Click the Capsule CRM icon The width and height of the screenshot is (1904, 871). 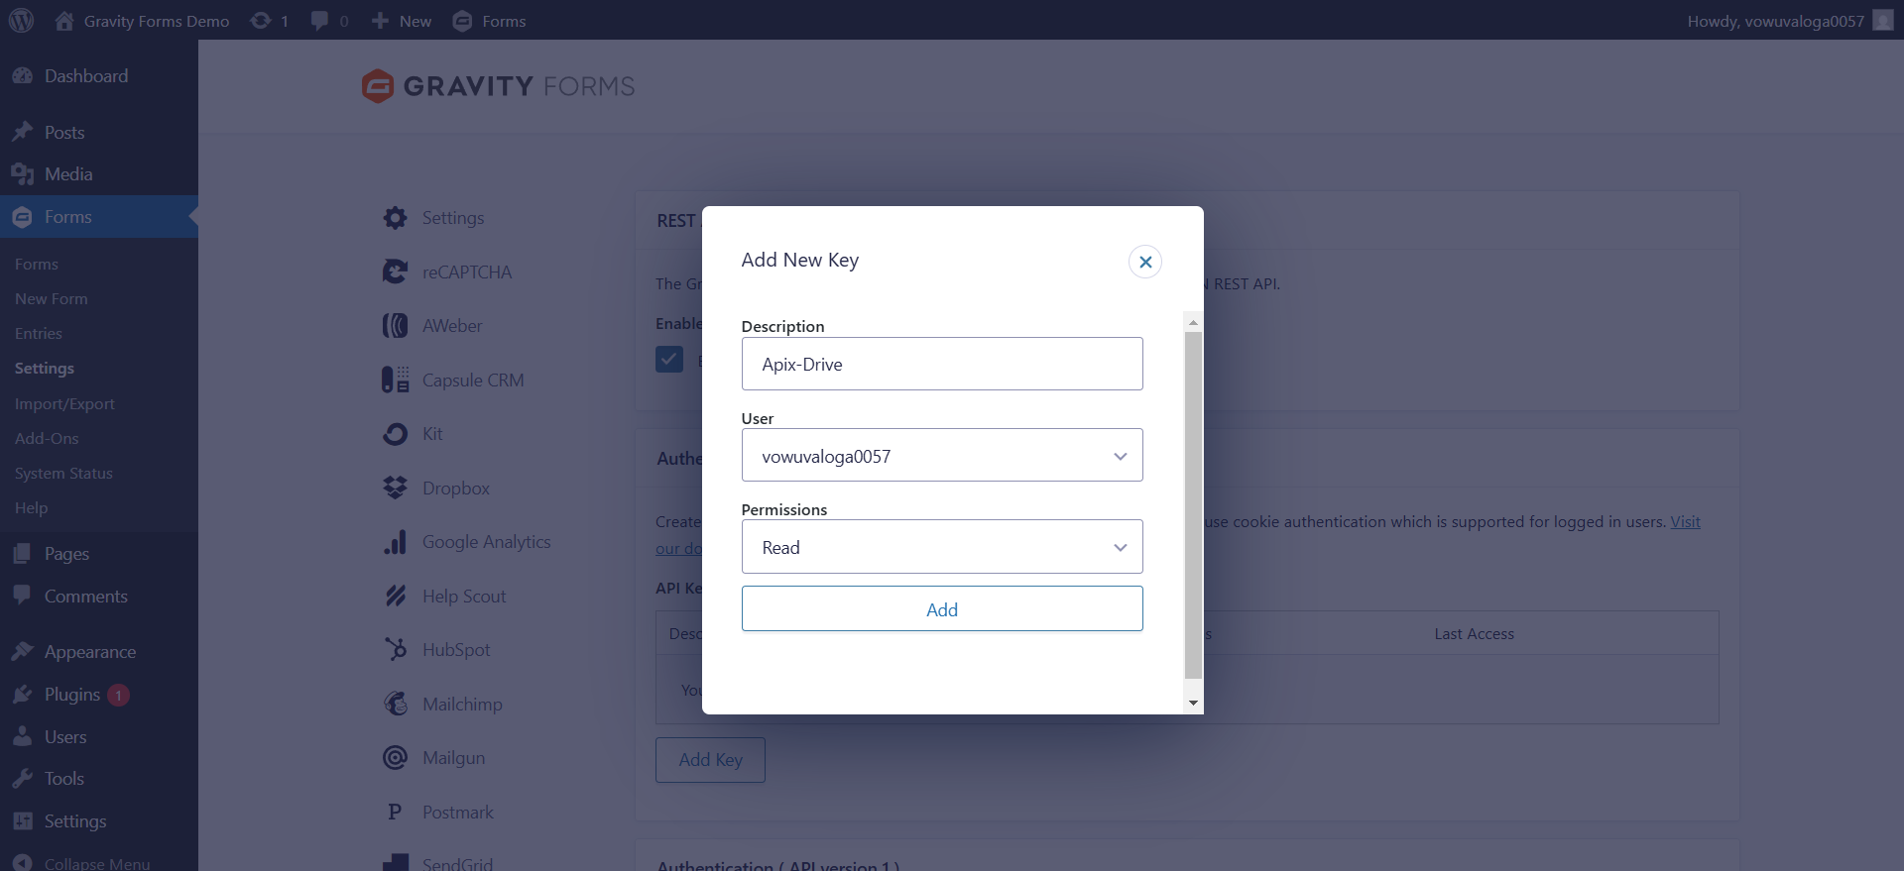396,380
